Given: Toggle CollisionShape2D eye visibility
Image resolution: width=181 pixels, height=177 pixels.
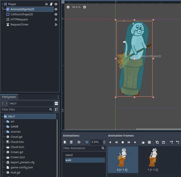Looking at the screenshot, I should tap(56, 15).
